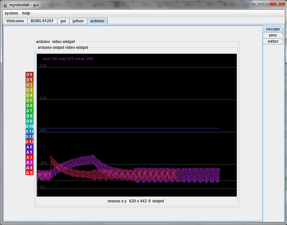
Task: Open the help menu
Action: [26, 13]
